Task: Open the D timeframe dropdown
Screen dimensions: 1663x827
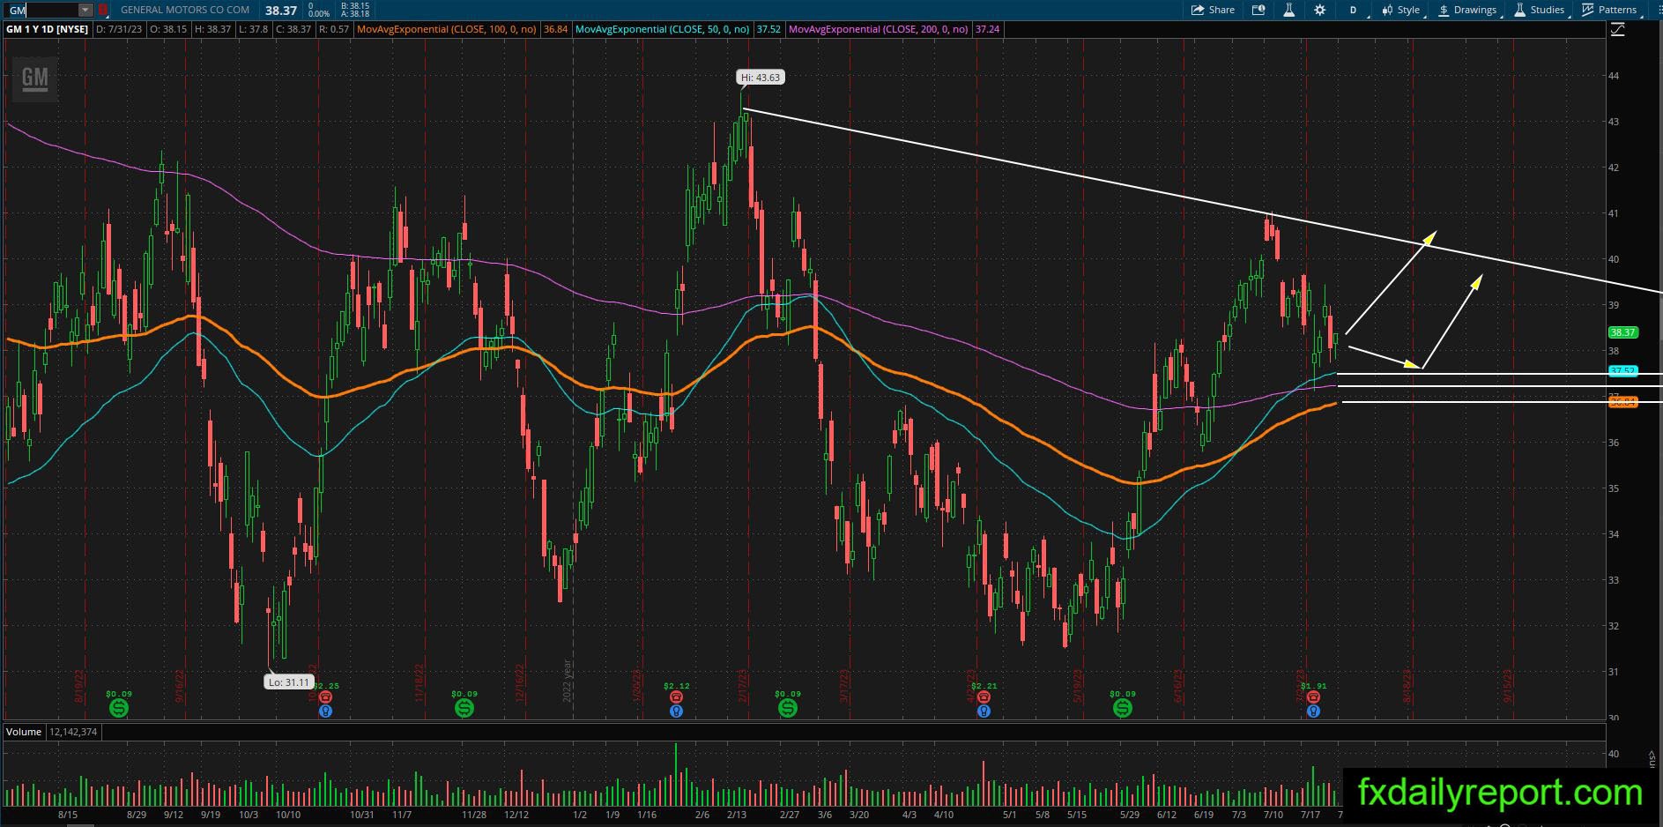Action: [x=1354, y=10]
